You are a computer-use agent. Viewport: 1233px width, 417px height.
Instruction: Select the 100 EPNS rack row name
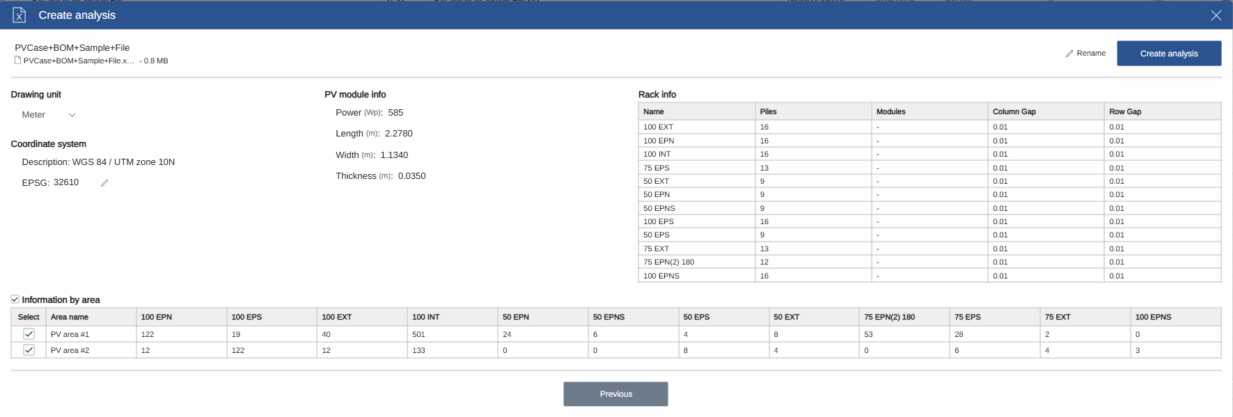[661, 276]
